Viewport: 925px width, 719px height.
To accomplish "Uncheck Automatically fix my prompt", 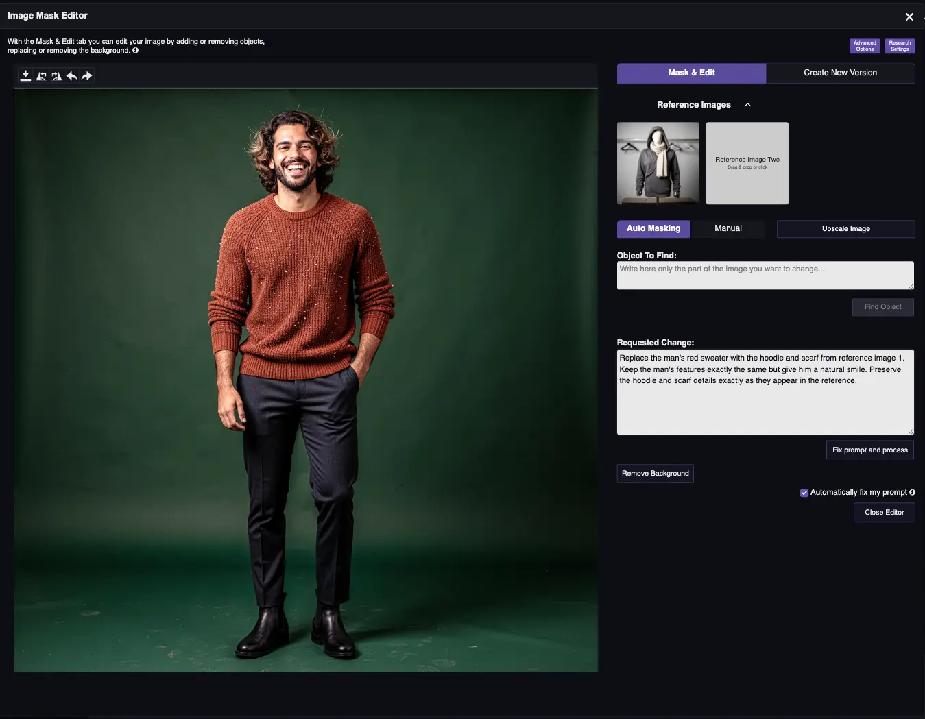I will [804, 493].
